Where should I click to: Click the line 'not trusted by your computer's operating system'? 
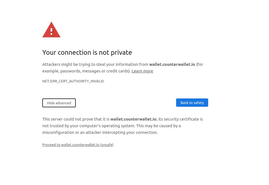click(x=88, y=126)
